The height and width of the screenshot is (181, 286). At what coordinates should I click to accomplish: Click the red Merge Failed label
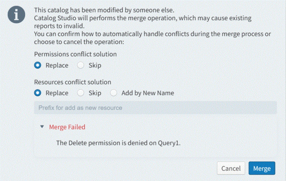(x=67, y=127)
